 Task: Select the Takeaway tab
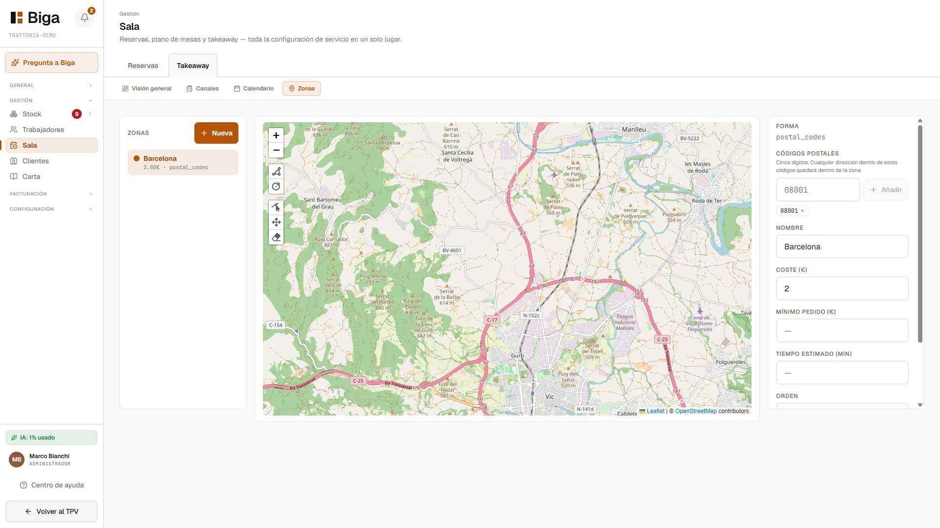(193, 66)
